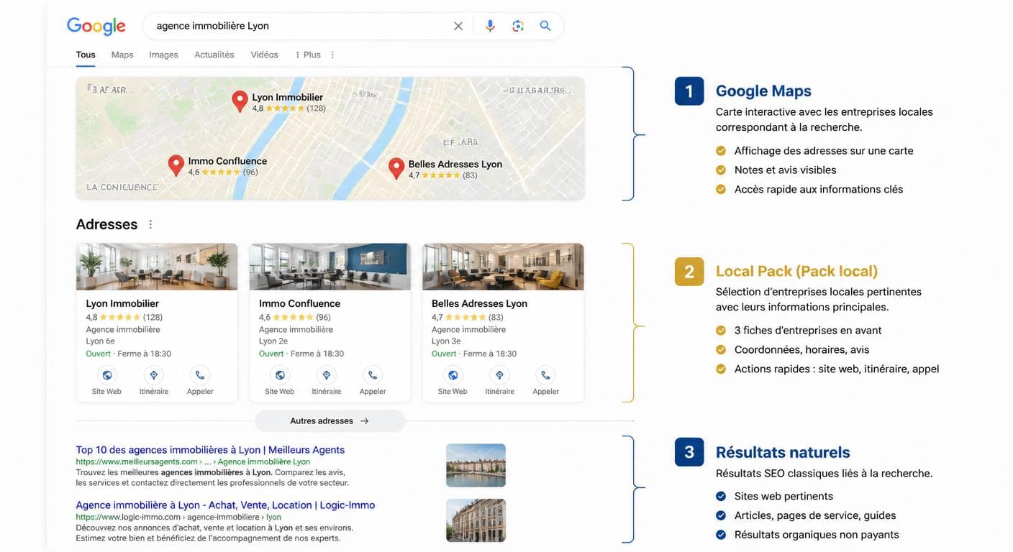
Task: Click the Belles Adresses Lyon map pin
Action: (x=396, y=168)
